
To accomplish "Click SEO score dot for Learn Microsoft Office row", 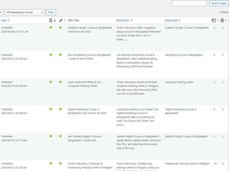I will pyautogui.click(x=51, y=82).
